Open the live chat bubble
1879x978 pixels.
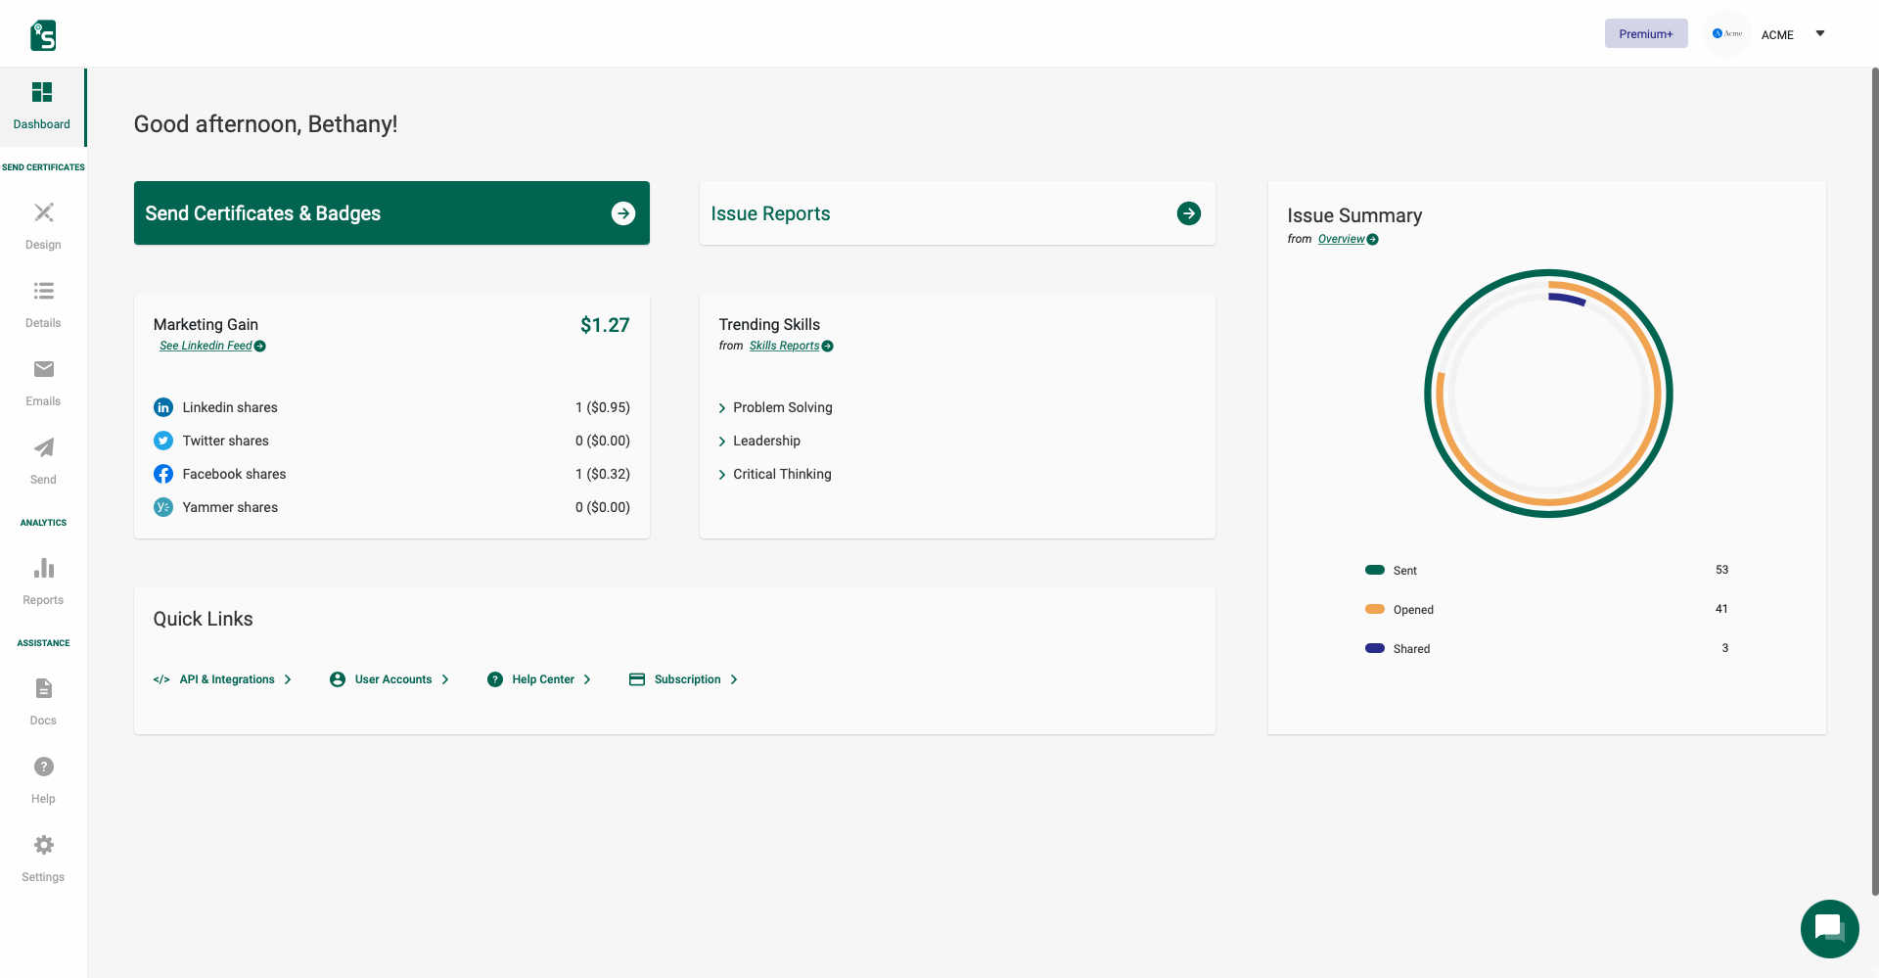1828,928
